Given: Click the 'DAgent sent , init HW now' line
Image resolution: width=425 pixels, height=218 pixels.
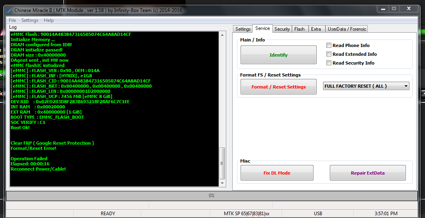Looking at the screenshot, I should [x=39, y=60].
